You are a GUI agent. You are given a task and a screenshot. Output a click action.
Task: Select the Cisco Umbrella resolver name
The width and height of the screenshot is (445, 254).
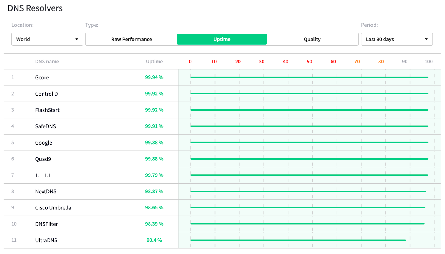pyautogui.click(x=53, y=208)
